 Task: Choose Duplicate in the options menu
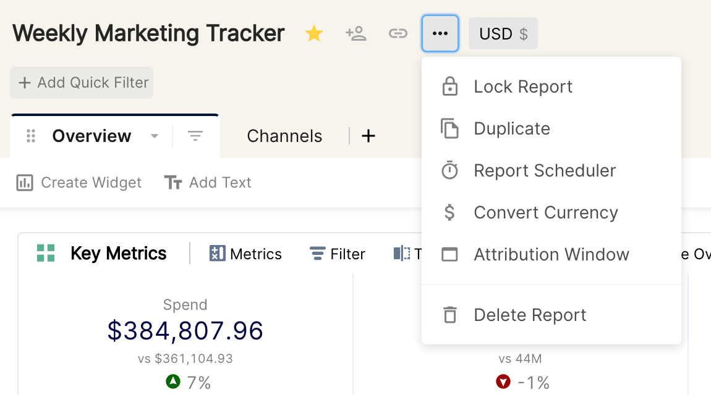pyautogui.click(x=551, y=128)
